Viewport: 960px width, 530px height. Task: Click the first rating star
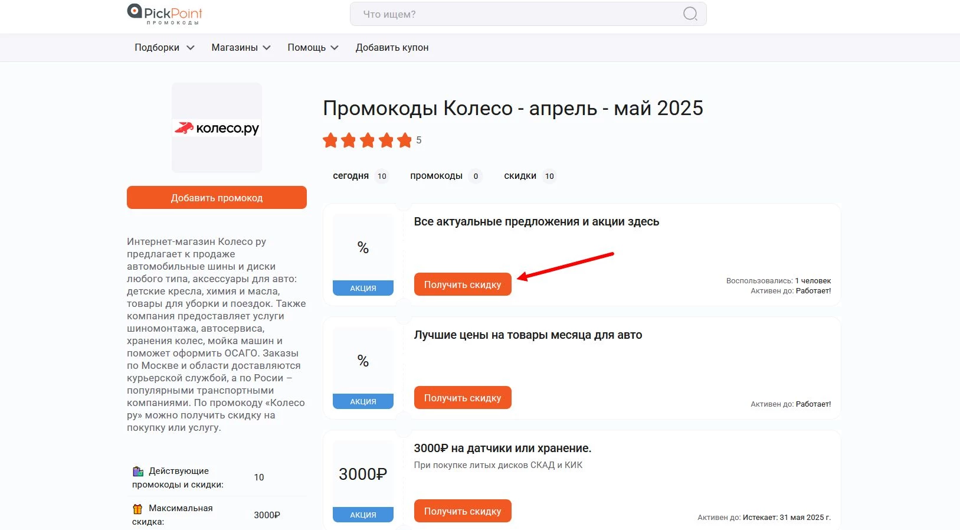(330, 140)
